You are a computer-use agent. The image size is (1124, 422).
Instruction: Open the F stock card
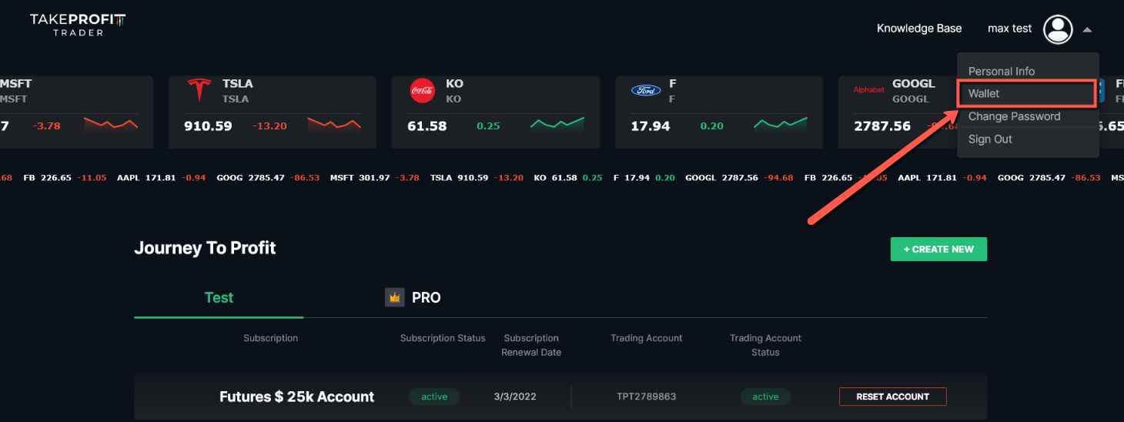point(719,112)
